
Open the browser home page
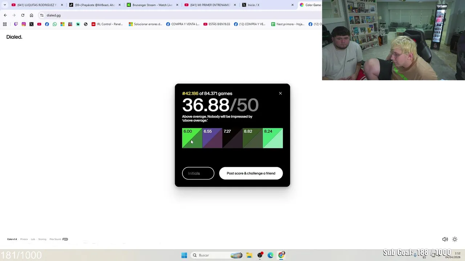[x=31, y=15]
